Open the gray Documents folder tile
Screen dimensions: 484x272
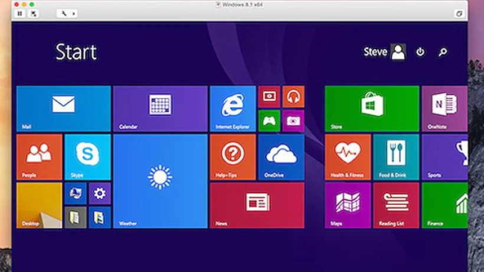coord(76,217)
